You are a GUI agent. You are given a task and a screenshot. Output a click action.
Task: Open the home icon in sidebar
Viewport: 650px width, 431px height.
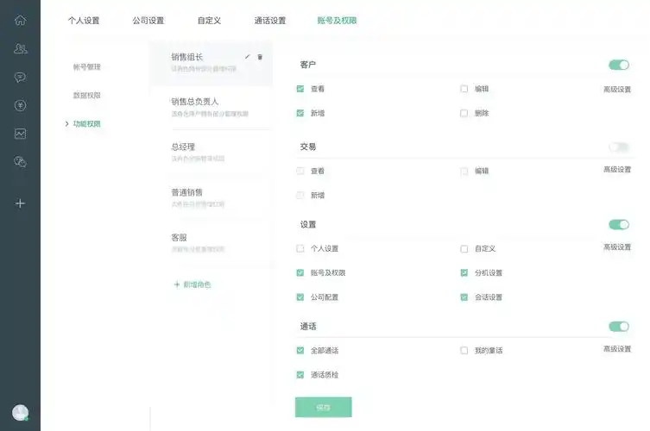coord(20,20)
